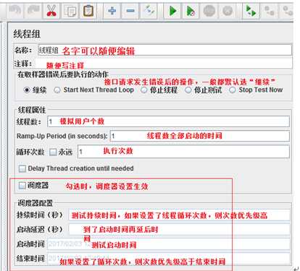Select the 继续 radio button
The height and width of the screenshot is (271, 300).
point(27,90)
